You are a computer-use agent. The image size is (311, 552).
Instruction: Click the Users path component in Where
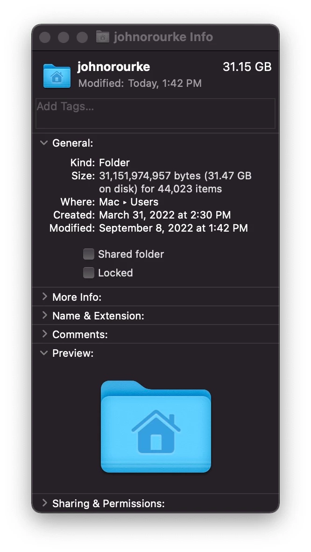point(144,202)
